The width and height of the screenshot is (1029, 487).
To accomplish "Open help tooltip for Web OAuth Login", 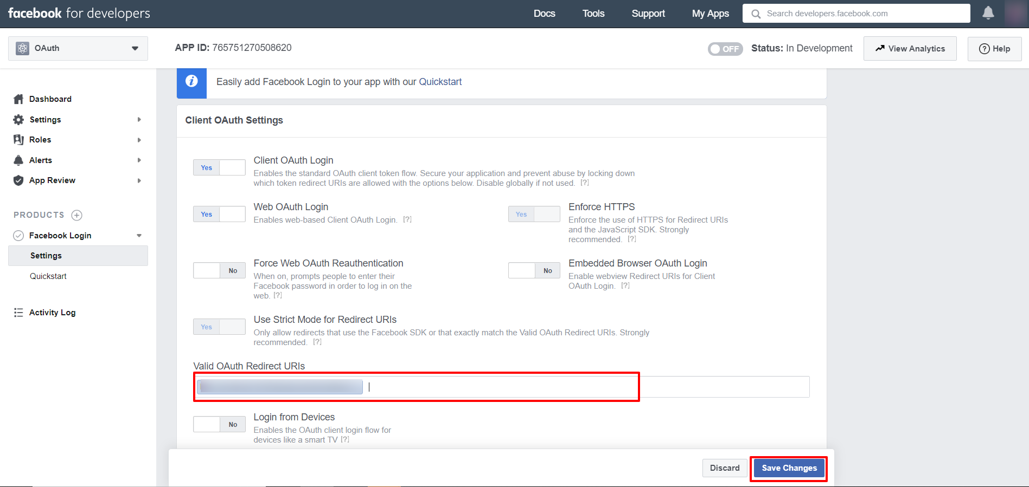I will pyautogui.click(x=407, y=220).
